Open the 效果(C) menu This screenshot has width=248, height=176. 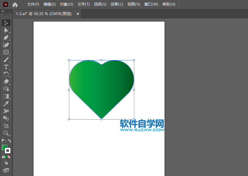click(117, 4)
